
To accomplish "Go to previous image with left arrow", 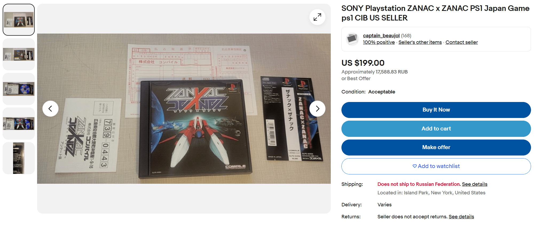I will coord(50,109).
